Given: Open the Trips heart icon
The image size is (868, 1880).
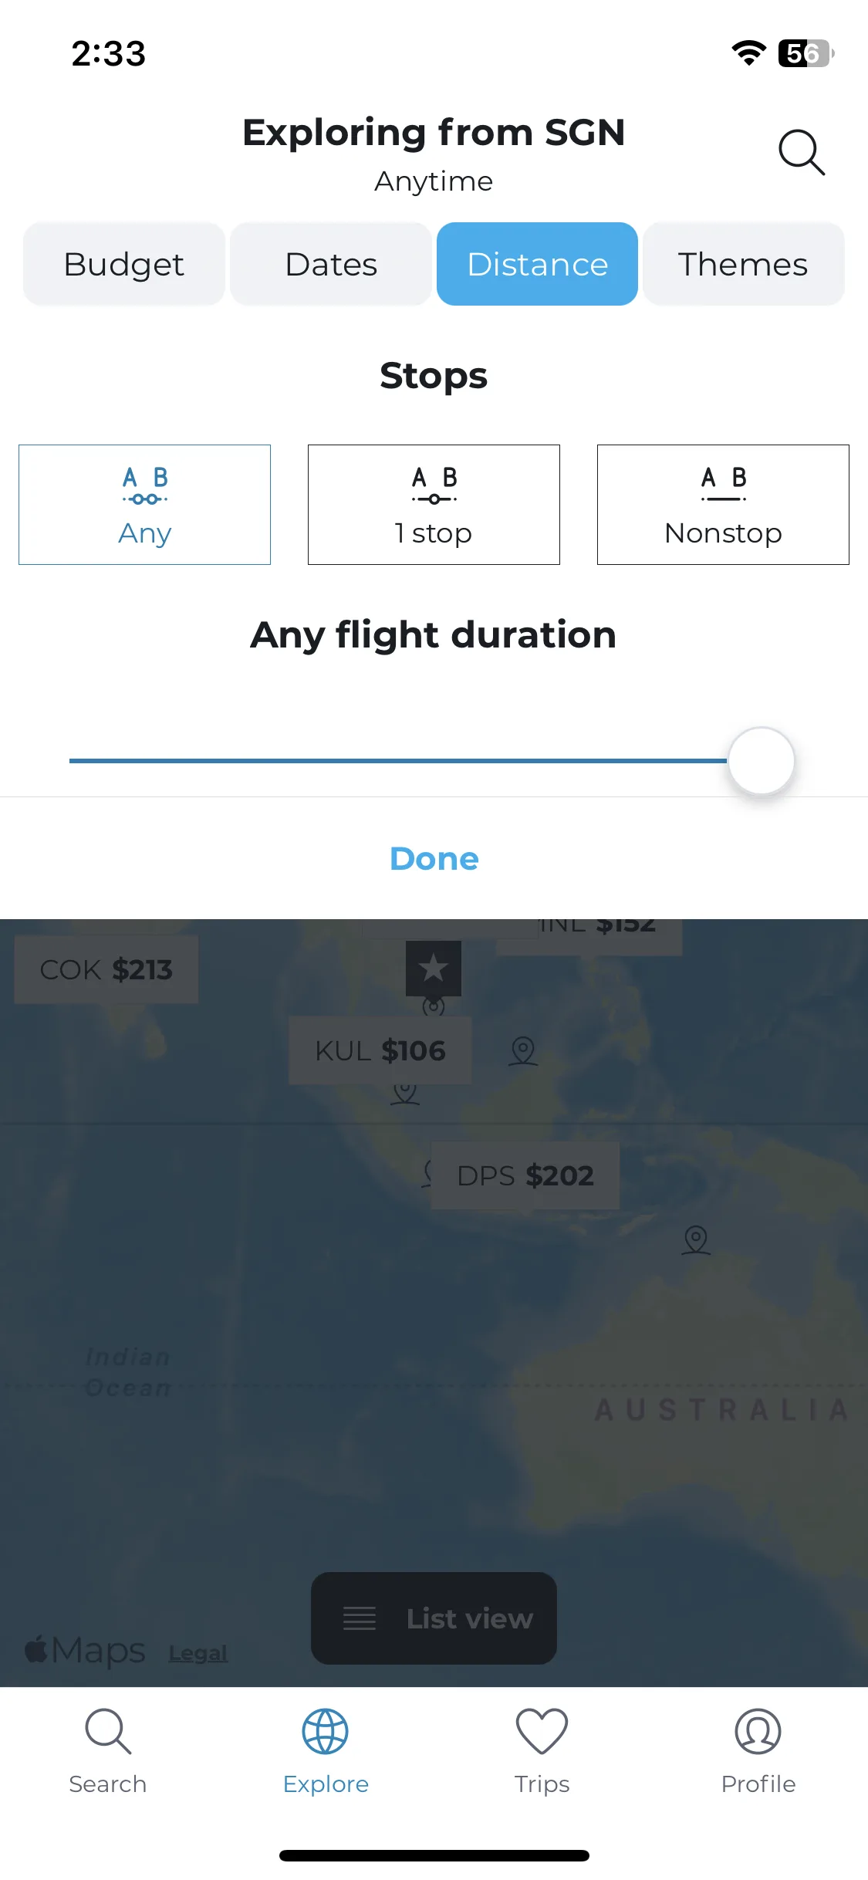Looking at the screenshot, I should click(542, 1731).
